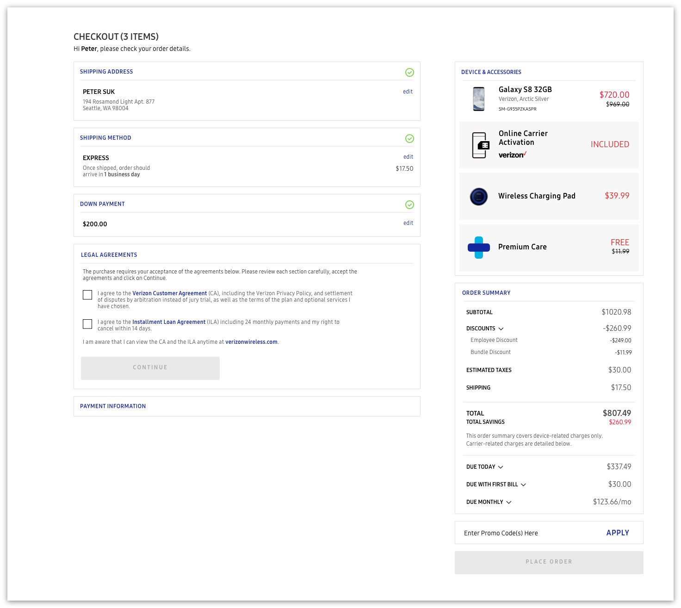This screenshot has width=681, height=608.
Task: Expand the Due With First Bill details
Action: [523, 484]
